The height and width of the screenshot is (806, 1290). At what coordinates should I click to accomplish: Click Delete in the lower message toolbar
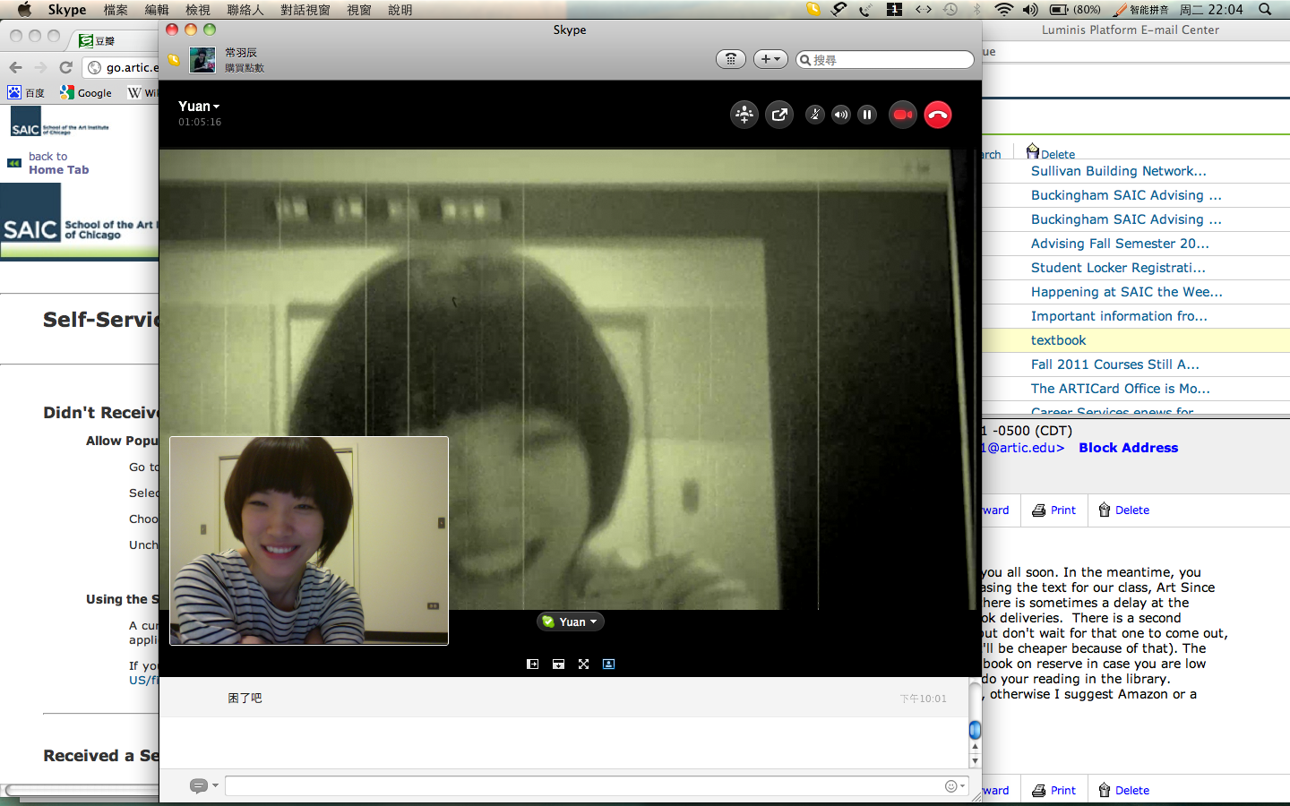click(x=1123, y=791)
